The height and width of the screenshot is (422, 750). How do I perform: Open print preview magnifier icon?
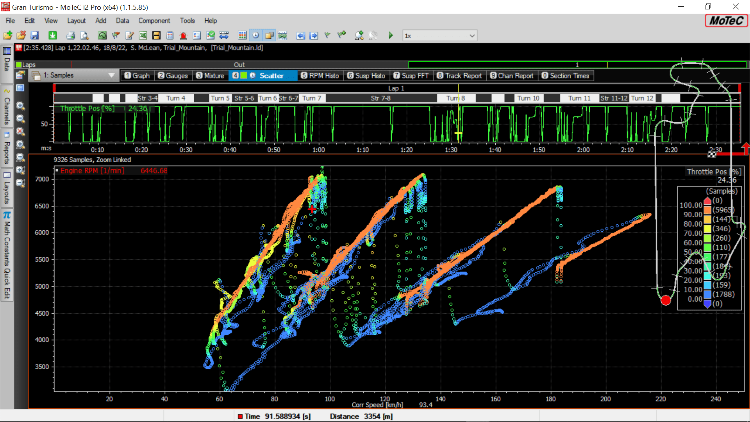[84, 36]
